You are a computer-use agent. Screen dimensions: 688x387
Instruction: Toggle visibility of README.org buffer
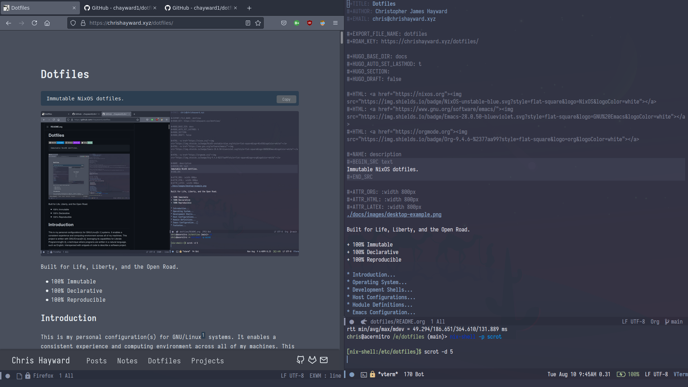[352, 321]
